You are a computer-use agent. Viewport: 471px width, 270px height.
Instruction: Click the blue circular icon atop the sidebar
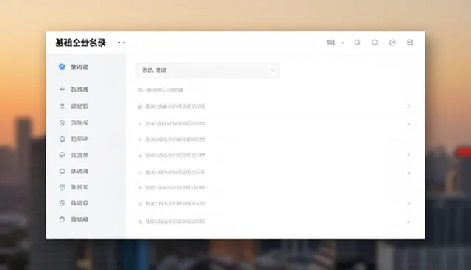(62, 67)
